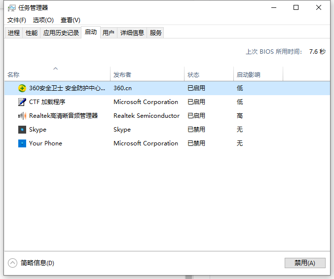Click the CTF 加载程序 pen icon
The width and height of the screenshot is (334, 279).
pyautogui.click(x=22, y=102)
